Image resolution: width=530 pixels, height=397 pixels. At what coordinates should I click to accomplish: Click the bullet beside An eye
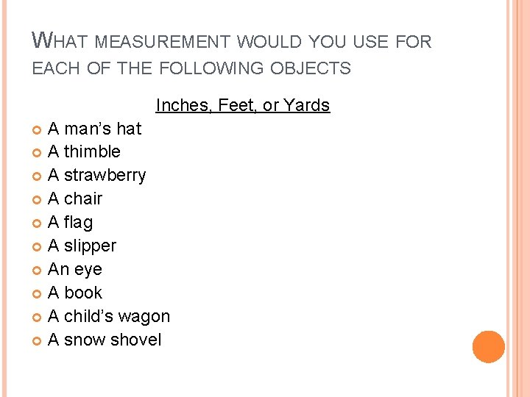(37, 270)
